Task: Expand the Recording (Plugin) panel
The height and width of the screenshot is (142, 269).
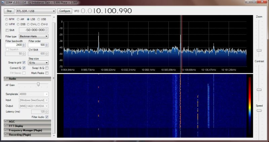Action: pyautogui.click(x=28, y=135)
